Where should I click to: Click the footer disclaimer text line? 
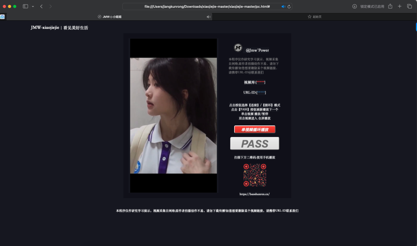coord(207,211)
